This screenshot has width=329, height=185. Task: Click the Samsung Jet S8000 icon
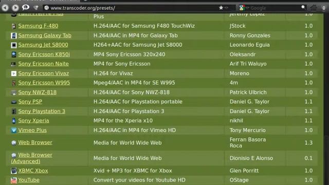[x=14, y=45]
